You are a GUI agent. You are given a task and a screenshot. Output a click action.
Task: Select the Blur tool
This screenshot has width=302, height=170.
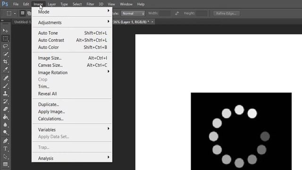pyautogui.click(x=5, y=125)
